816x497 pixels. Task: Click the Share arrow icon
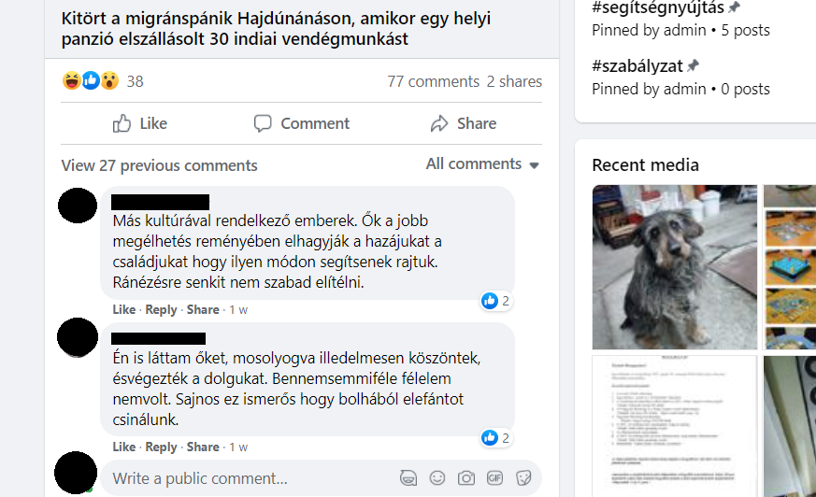coord(439,123)
